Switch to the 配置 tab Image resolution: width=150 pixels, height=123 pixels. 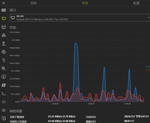coord(136,3)
